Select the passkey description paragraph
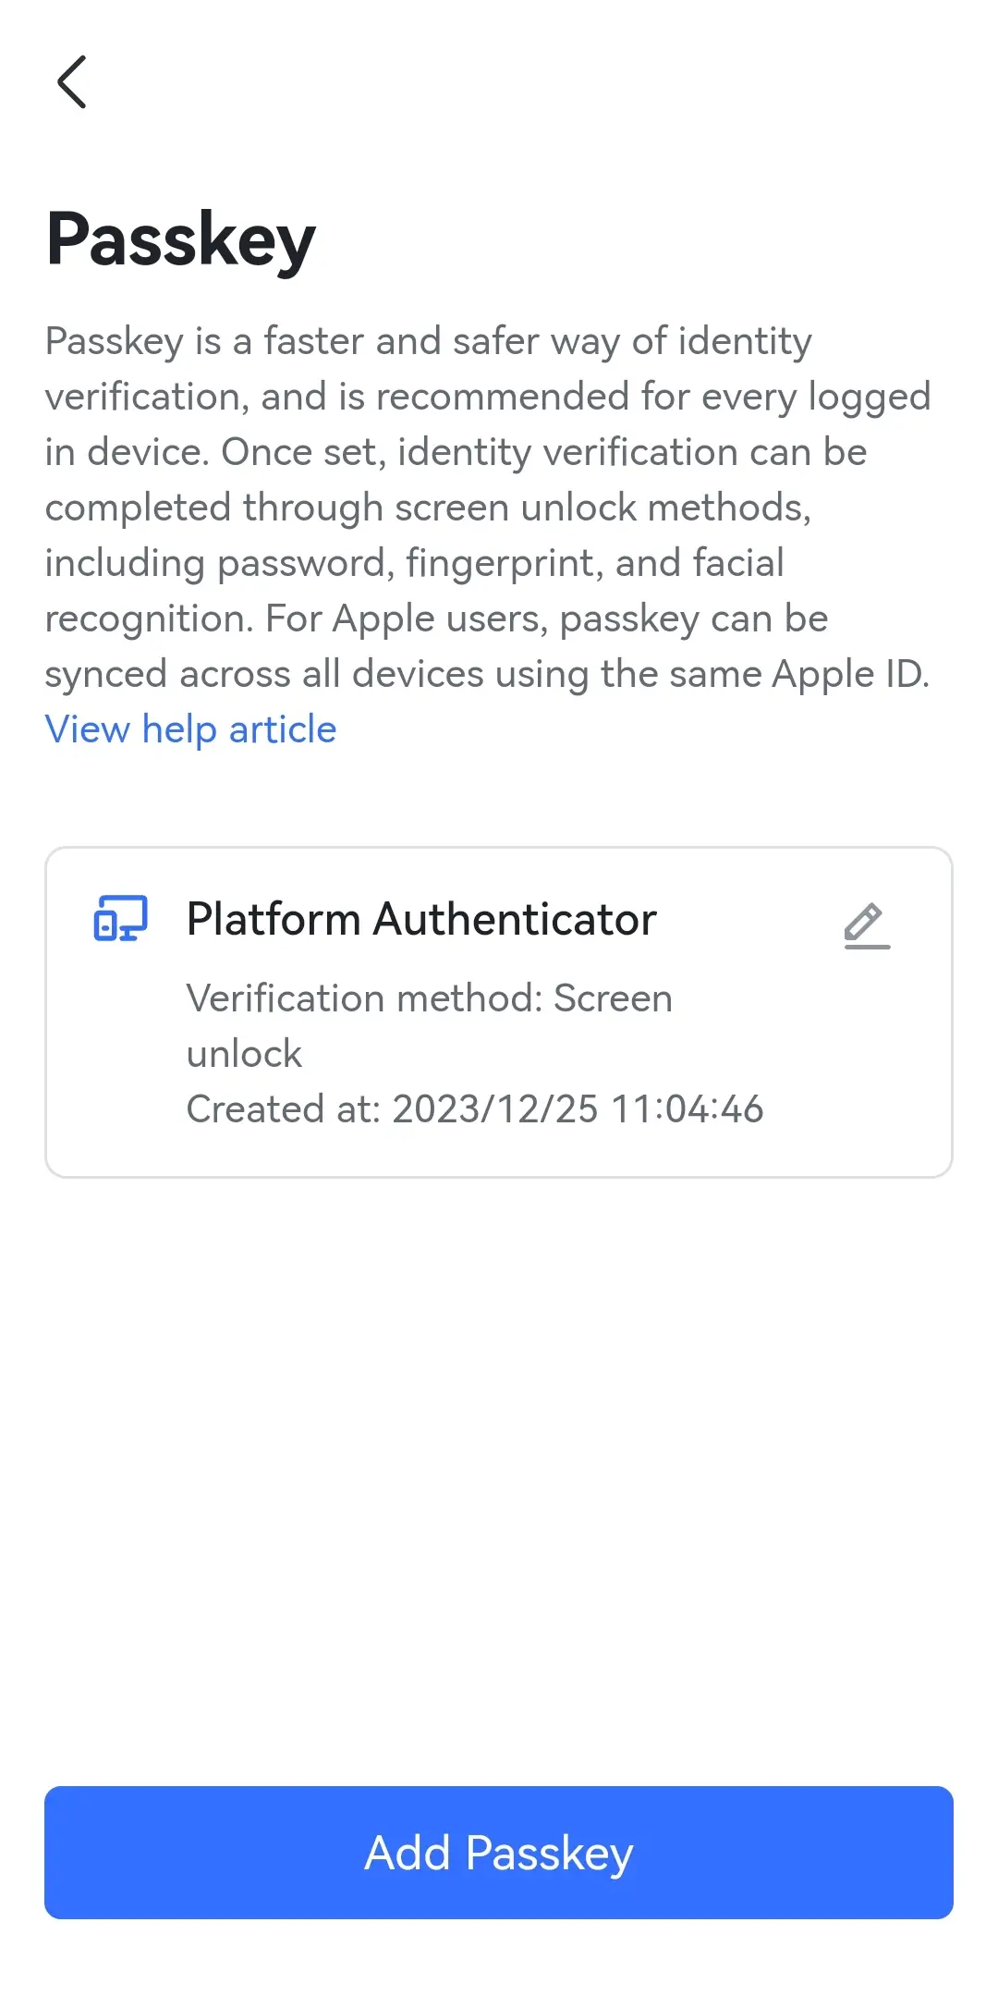This screenshot has height=2008, width=998. pyautogui.click(x=489, y=507)
